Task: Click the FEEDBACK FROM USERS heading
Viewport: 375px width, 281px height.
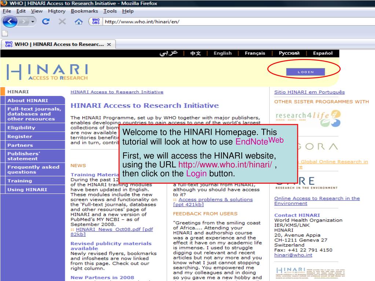Action: 205,214
